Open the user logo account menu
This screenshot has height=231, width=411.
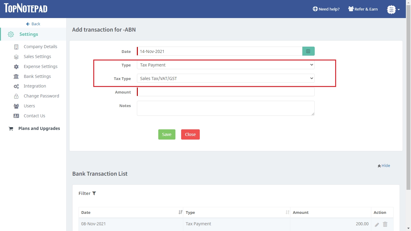coord(393,9)
